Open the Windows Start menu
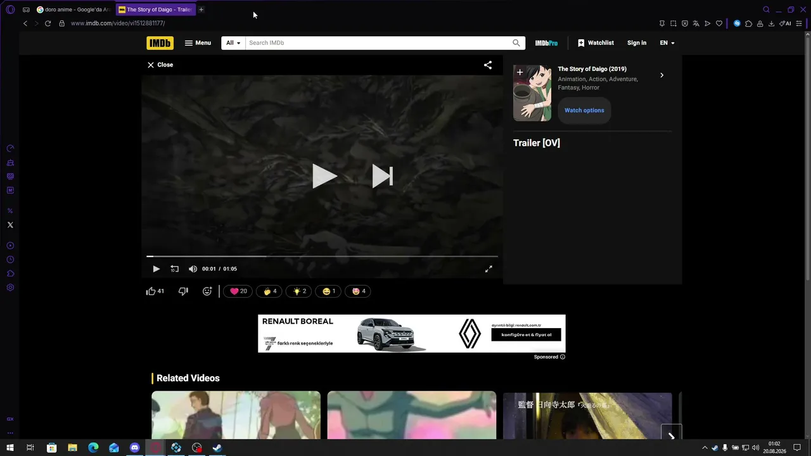Screen dimensions: 811x456 pos(10,448)
